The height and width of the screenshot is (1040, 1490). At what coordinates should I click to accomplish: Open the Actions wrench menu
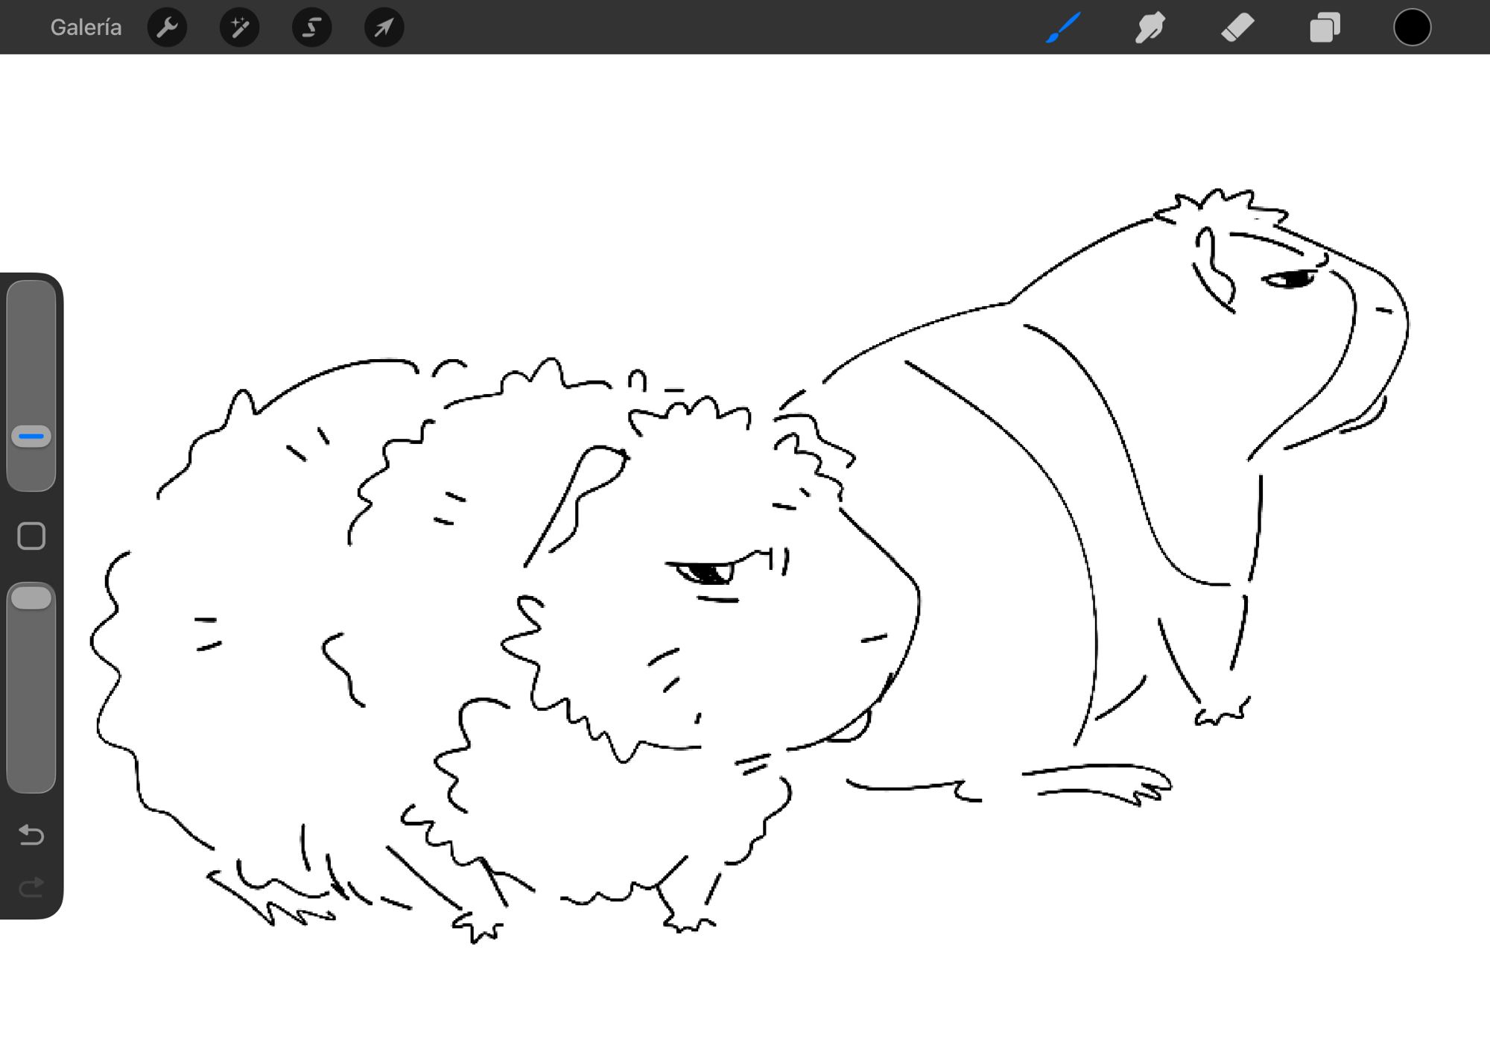click(x=167, y=28)
